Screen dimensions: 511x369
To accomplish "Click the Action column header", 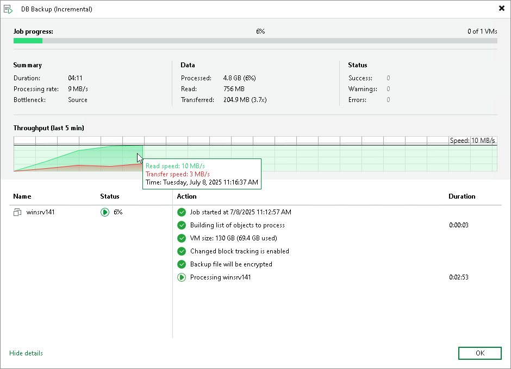I will click(186, 196).
